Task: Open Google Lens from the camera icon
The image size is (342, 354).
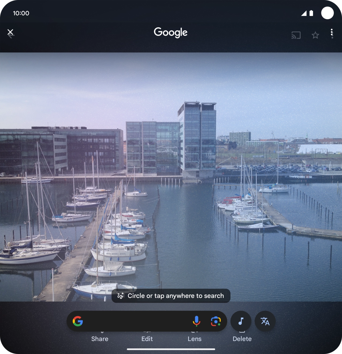Action: [x=216, y=321]
